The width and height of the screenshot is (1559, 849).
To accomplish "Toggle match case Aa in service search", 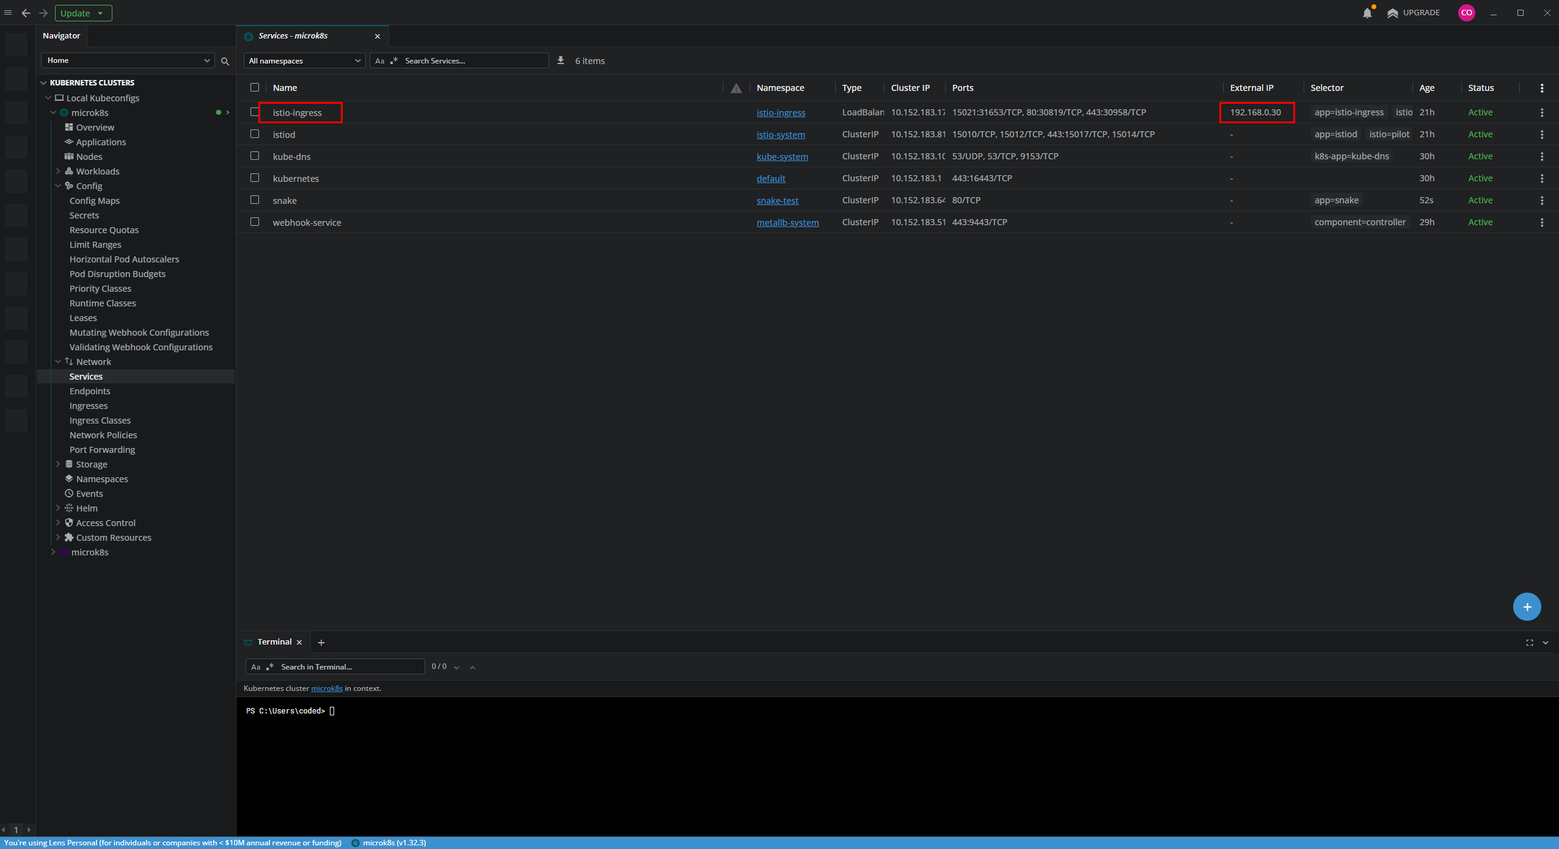I will (380, 61).
